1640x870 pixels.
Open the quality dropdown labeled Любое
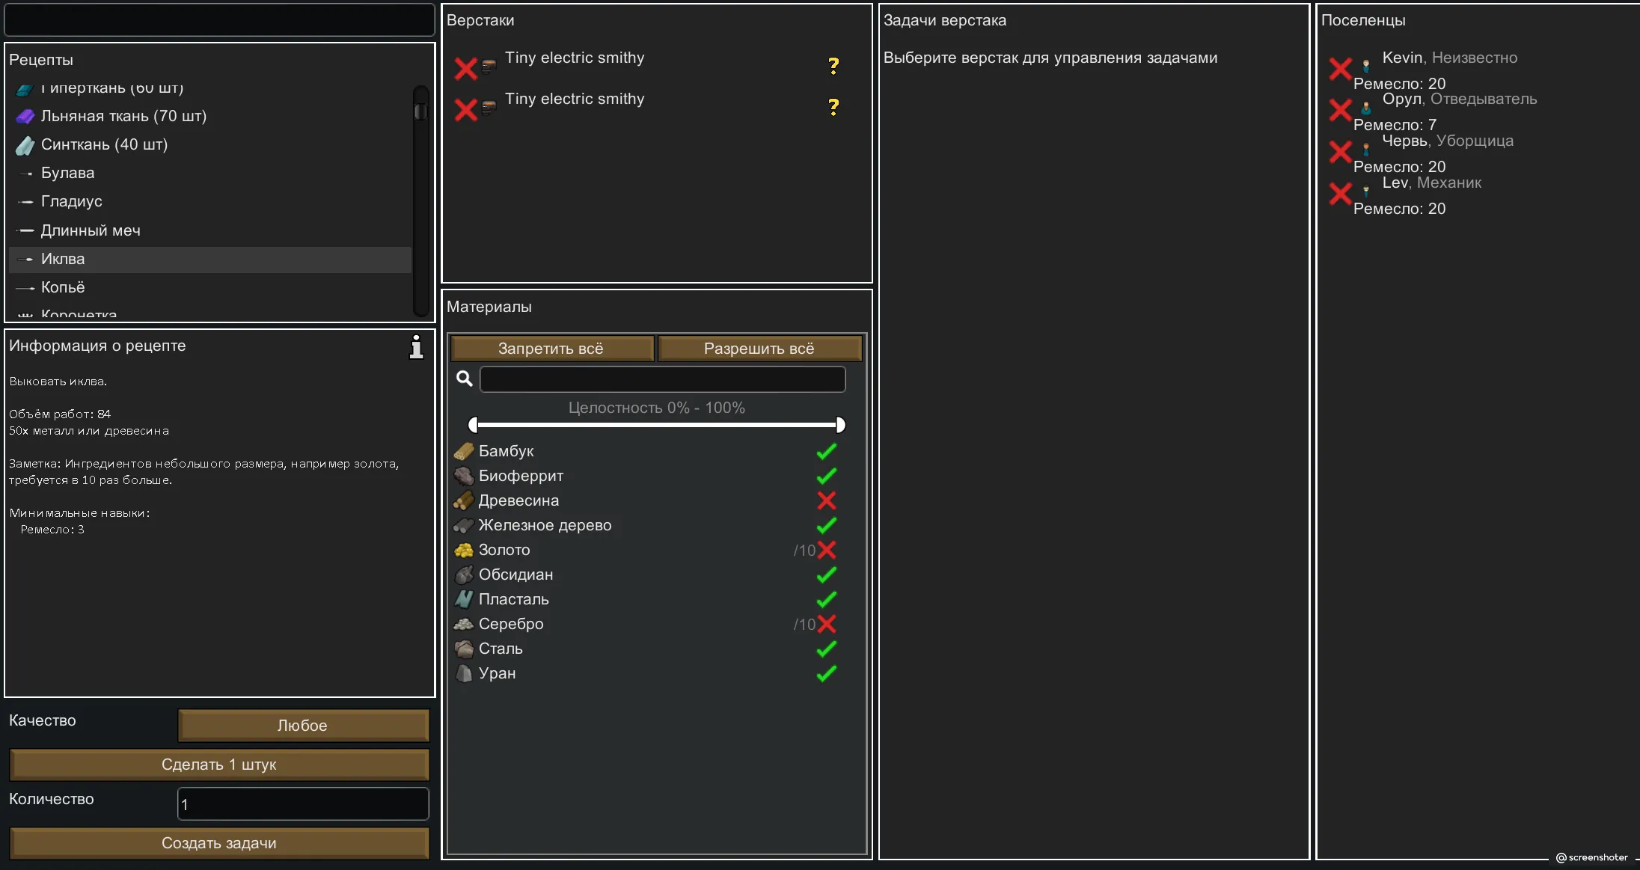pos(303,726)
